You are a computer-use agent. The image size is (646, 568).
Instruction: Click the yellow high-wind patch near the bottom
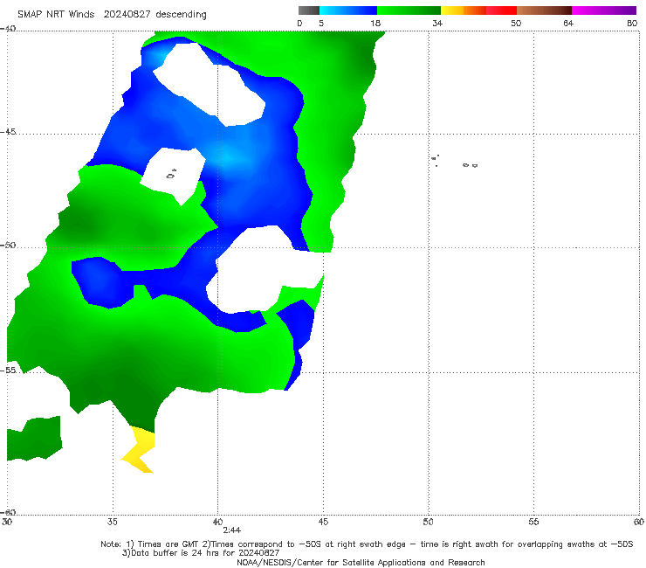tap(140, 450)
